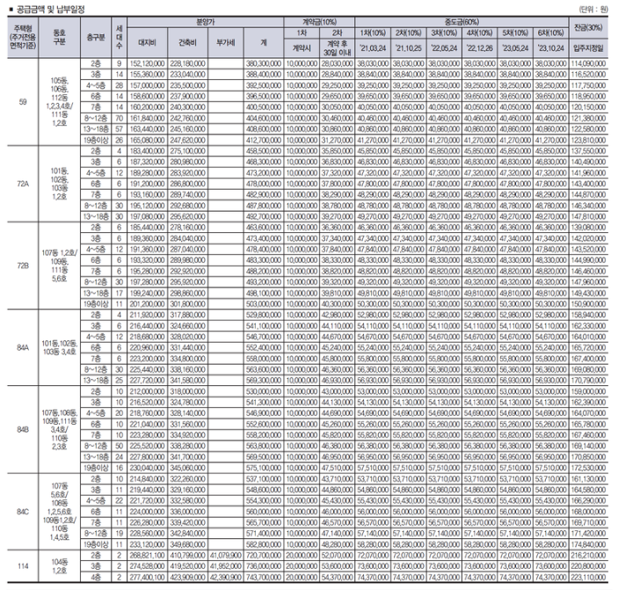Click the 잔금(30%) header
The image size is (618, 590).
pos(588,27)
